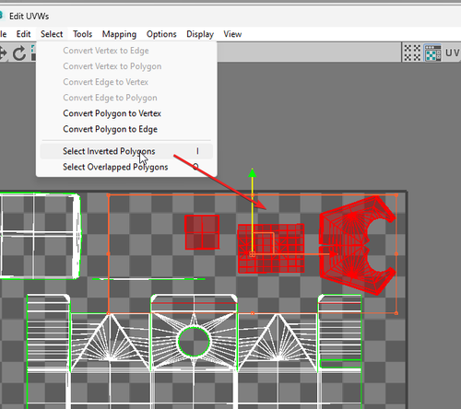Click the green Y-axis gizmo arrow
Image resolution: width=461 pixels, height=409 pixels.
tap(252, 173)
